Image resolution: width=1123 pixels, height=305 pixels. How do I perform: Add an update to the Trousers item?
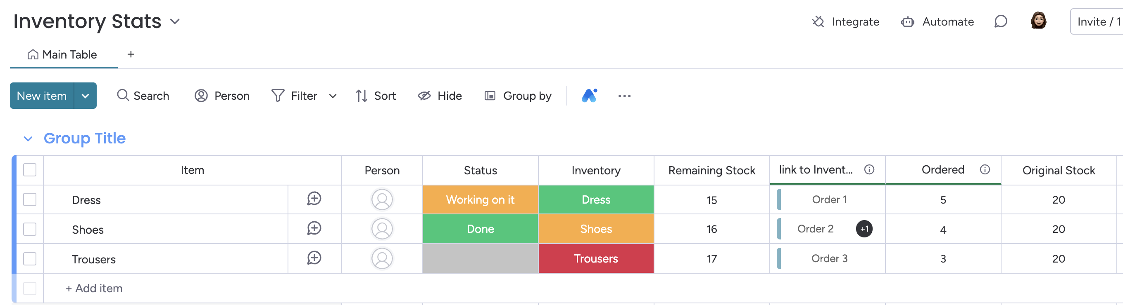(314, 258)
